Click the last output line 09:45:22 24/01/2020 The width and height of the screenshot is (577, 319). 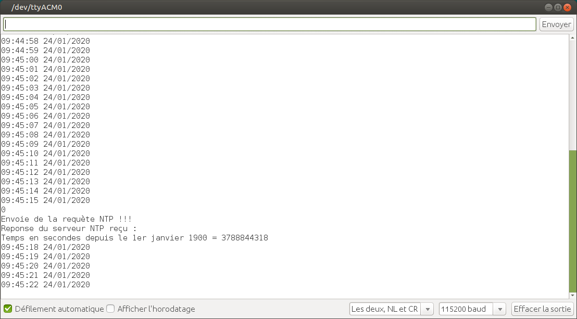[x=45, y=285]
